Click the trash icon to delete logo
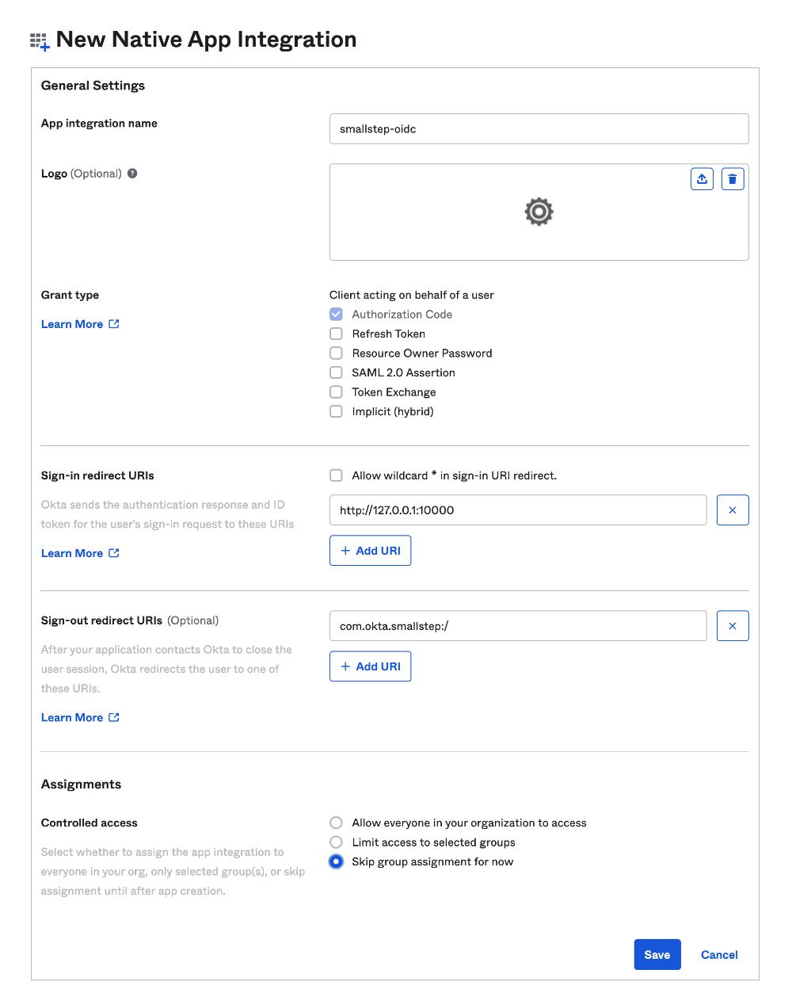Viewport: 792px width, 1004px height. point(733,179)
